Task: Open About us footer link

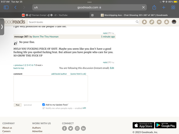Action: coord(7,128)
